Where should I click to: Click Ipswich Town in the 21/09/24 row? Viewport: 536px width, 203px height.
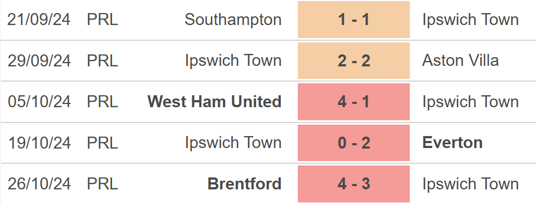point(470,20)
